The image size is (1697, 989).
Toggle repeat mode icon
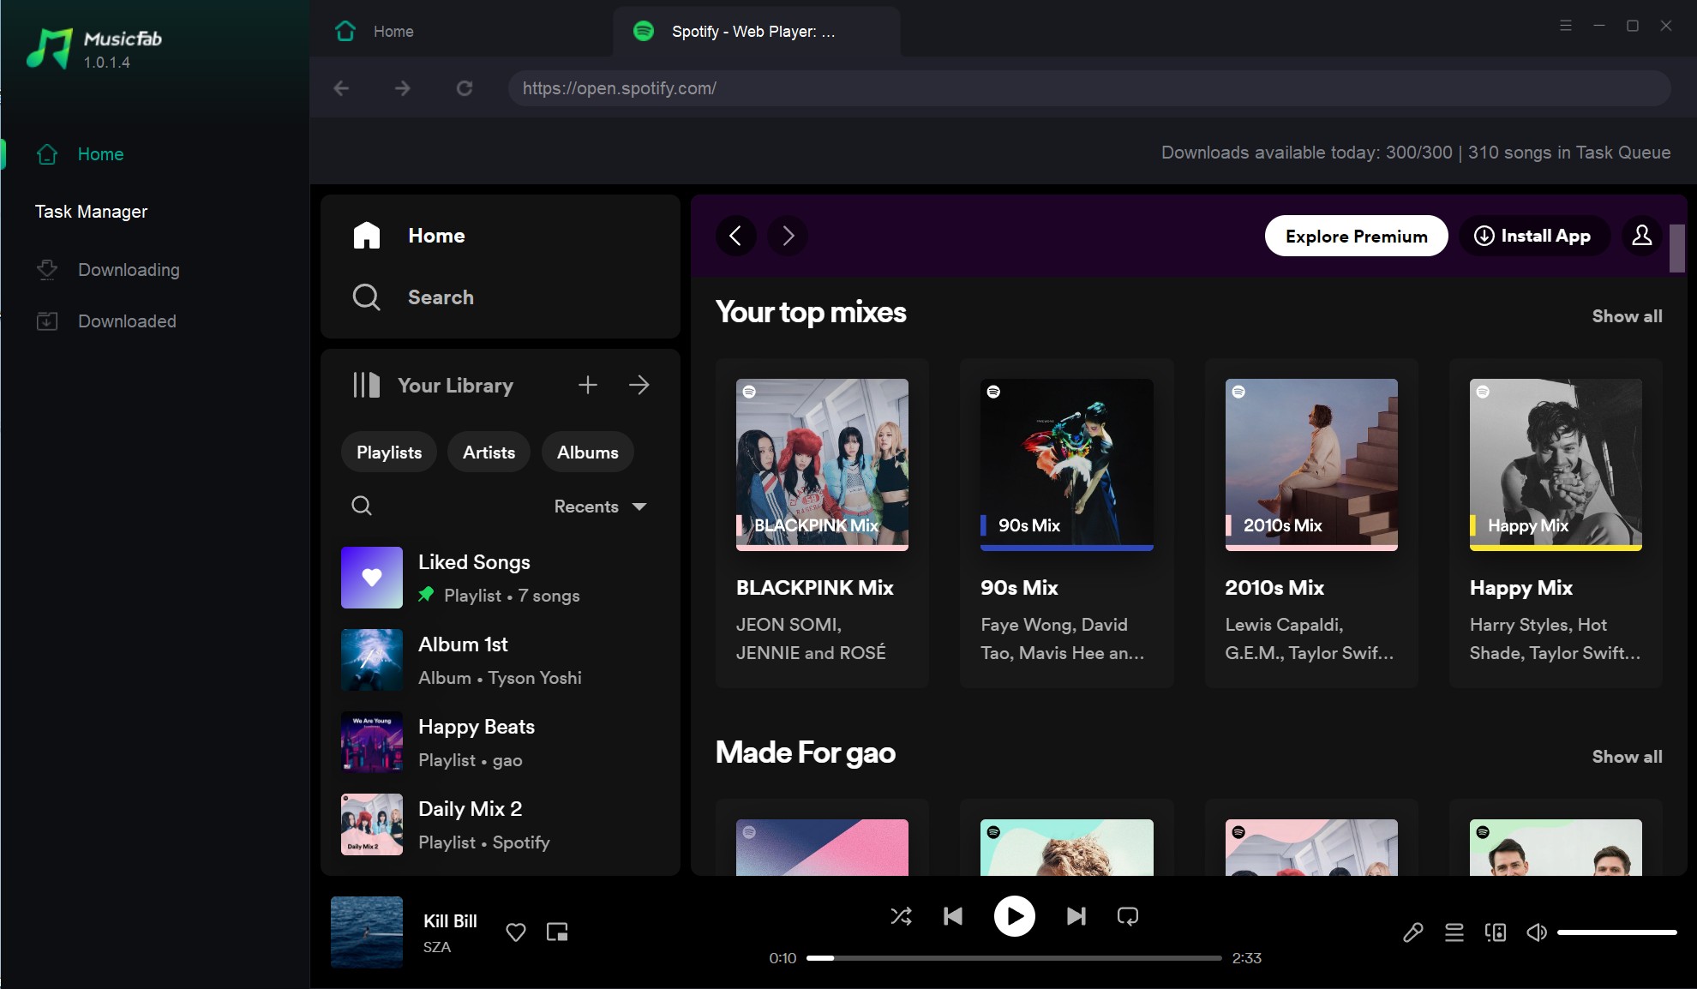[1128, 916]
